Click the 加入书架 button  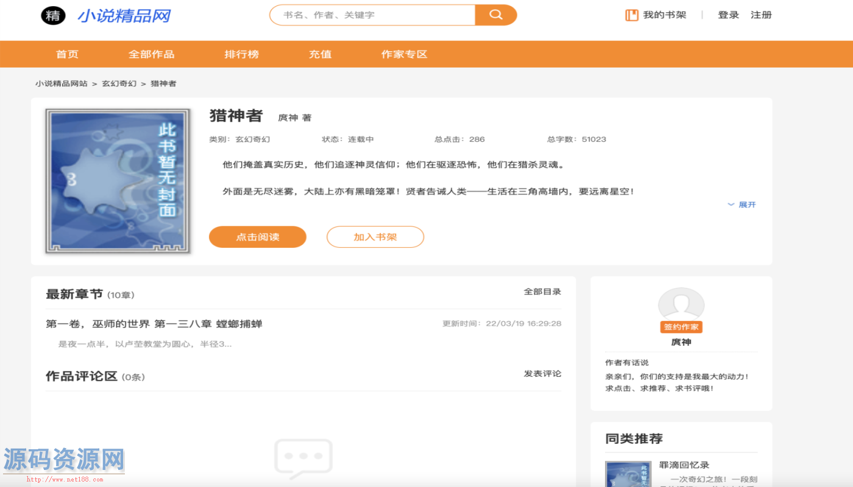pyautogui.click(x=375, y=237)
